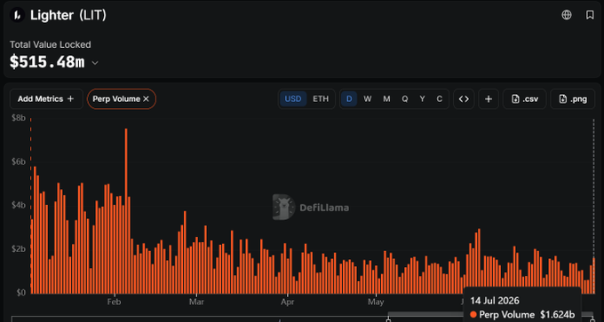Switch denomination to USD

[x=293, y=98]
